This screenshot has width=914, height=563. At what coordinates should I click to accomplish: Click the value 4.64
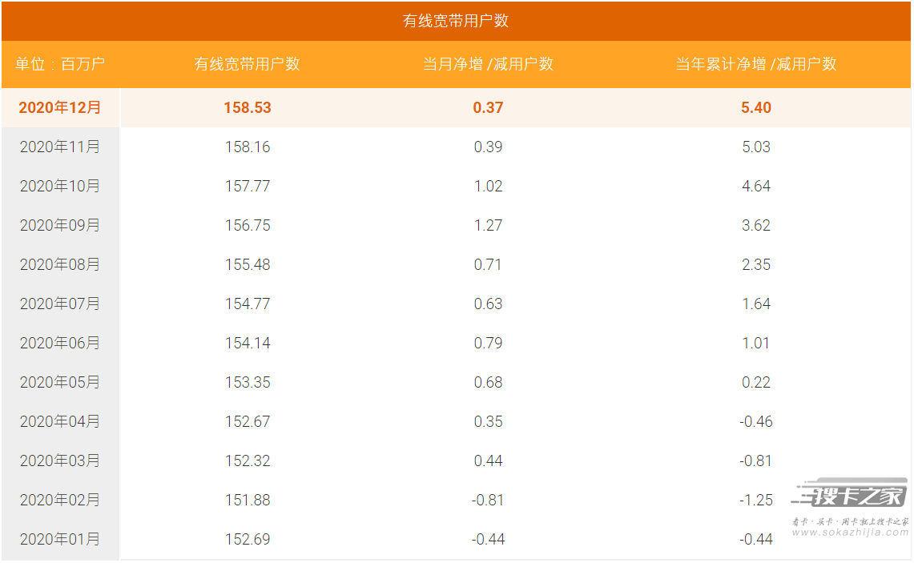click(x=756, y=186)
